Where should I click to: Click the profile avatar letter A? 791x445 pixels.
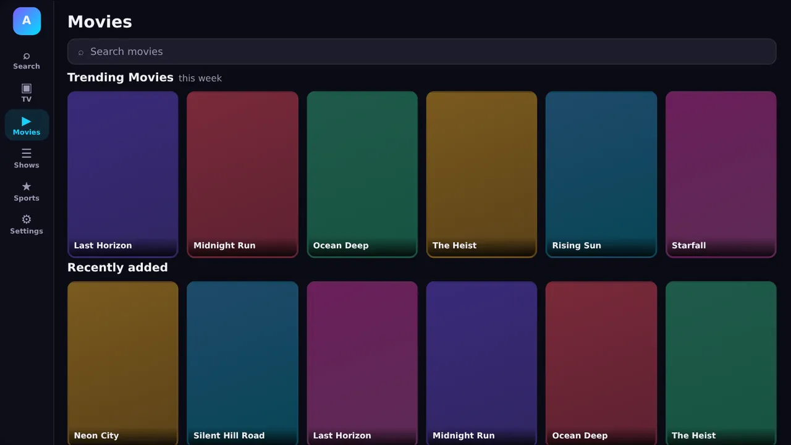tap(27, 21)
